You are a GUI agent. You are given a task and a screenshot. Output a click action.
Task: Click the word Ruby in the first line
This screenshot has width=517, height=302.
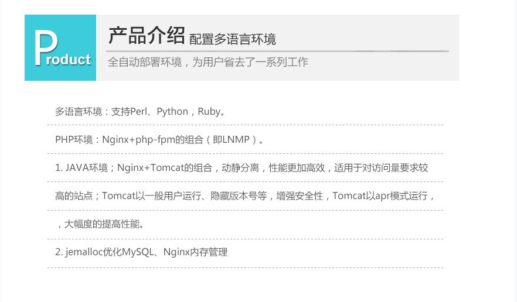click(209, 112)
